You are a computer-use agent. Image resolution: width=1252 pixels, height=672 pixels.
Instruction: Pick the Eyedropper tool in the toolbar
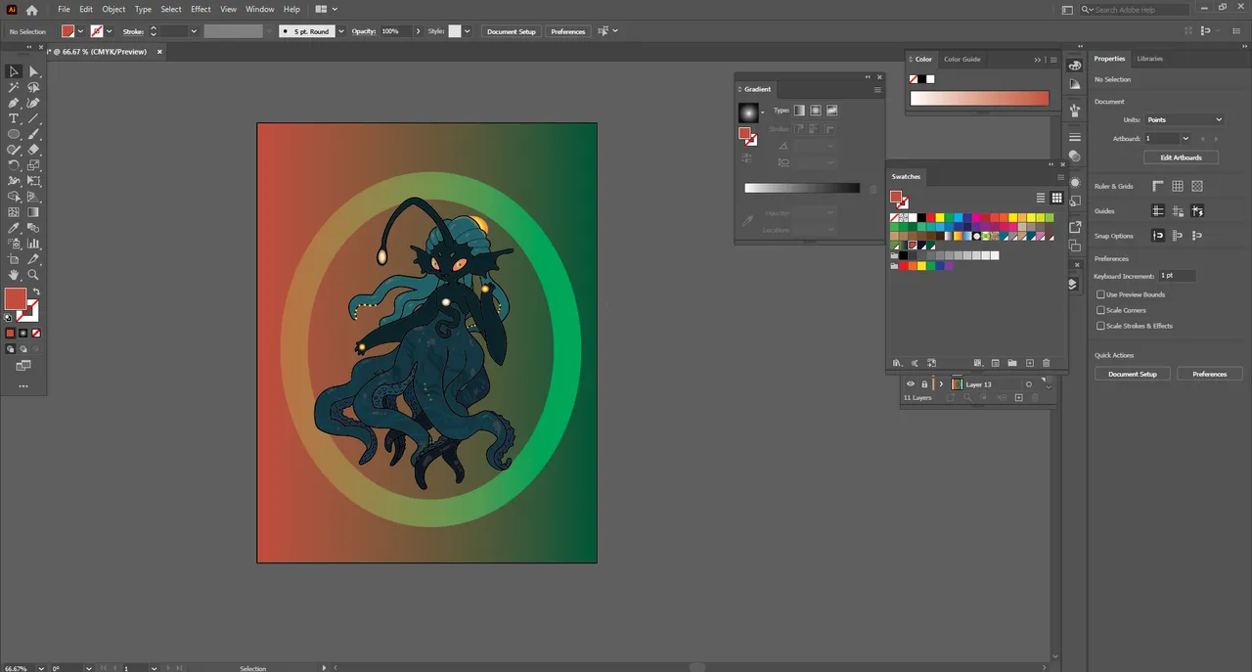tap(14, 228)
